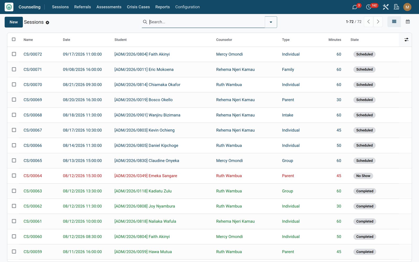Click Scheduled badge for CS/00069
Screen dimensions: 419x262
click(364, 100)
